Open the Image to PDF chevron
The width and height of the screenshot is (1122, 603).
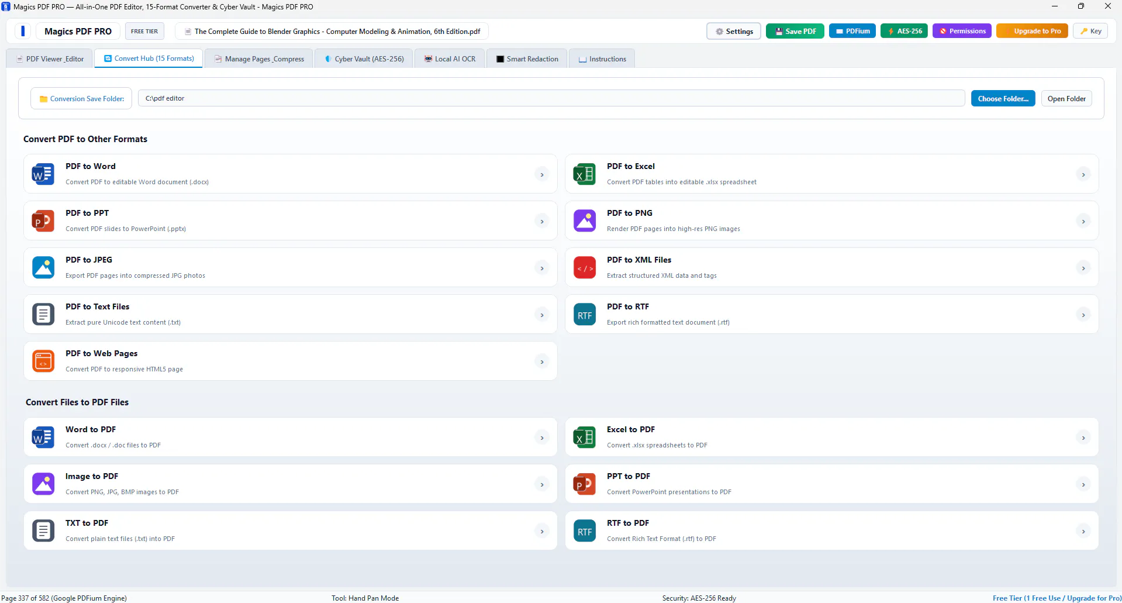point(542,484)
